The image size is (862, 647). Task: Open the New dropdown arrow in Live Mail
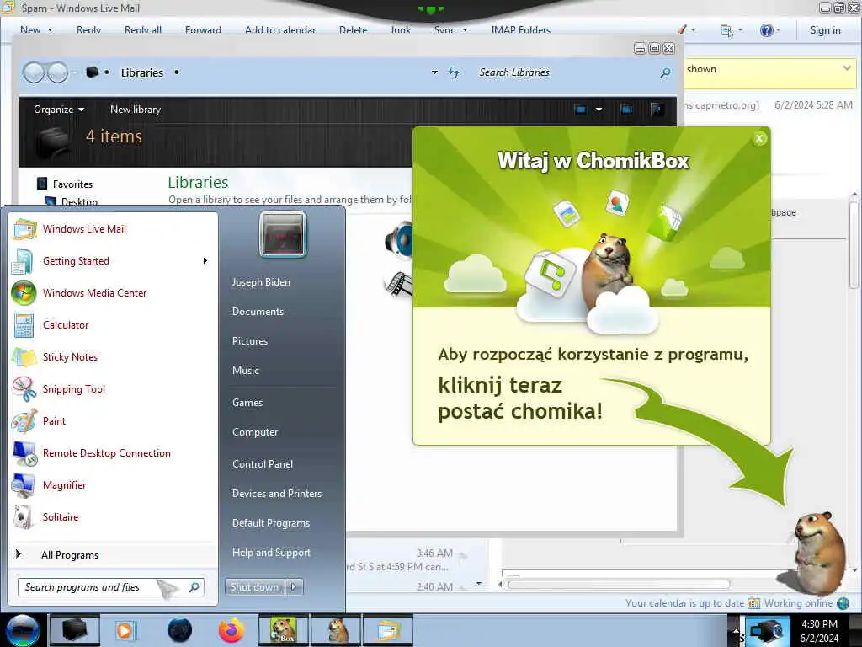tap(50, 30)
